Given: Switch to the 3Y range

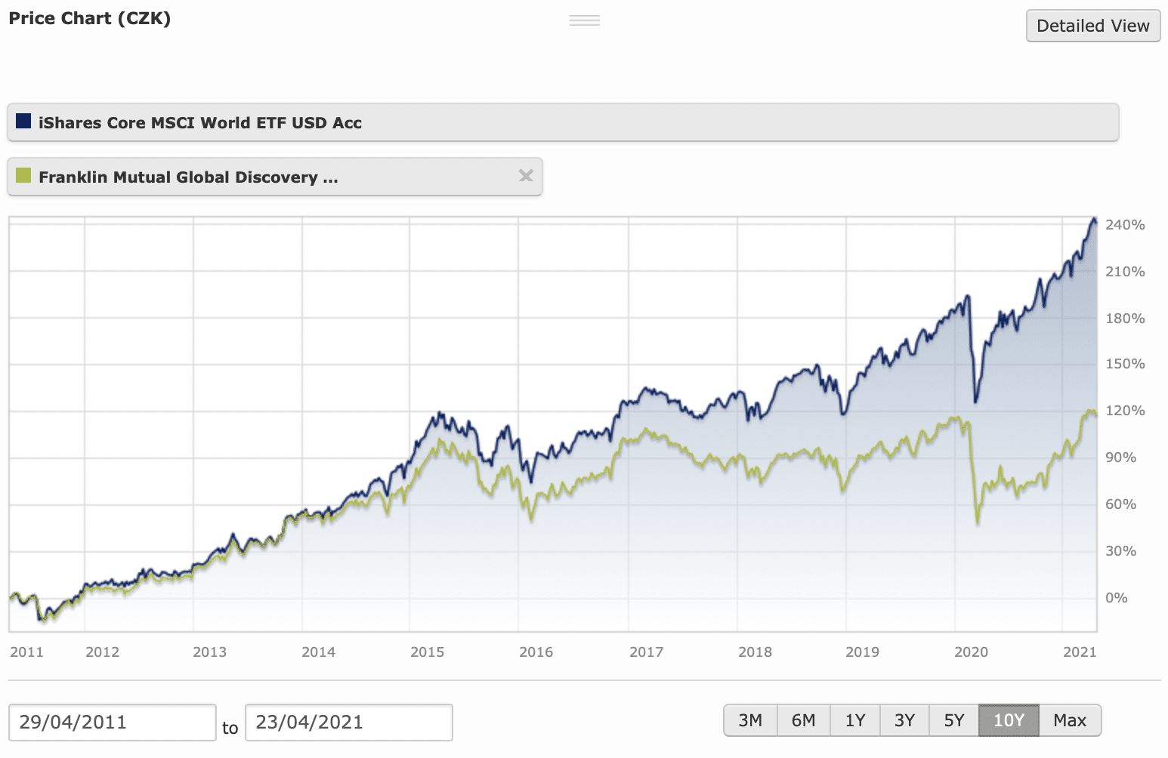Looking at the screenshot, I should 904,720.
